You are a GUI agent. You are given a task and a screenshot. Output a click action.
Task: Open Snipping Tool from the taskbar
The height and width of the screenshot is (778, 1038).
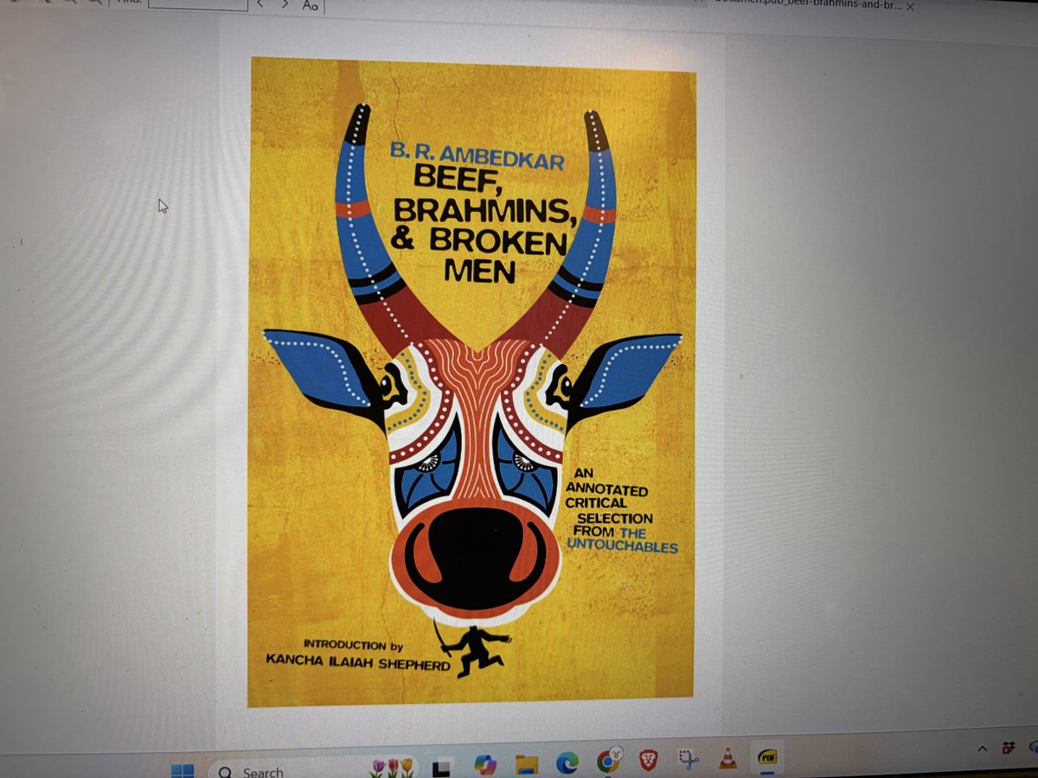[x=689, y=760]
